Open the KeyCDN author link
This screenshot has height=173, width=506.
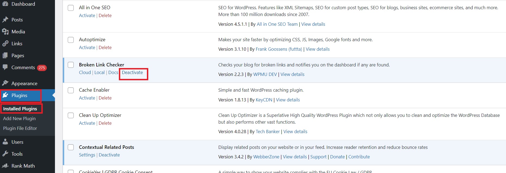click(x=264, y=100)
